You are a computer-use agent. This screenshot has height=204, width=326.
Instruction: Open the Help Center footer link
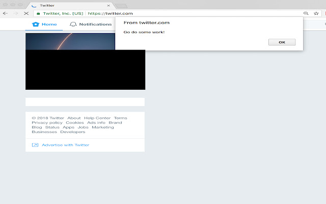click(97, 118)
